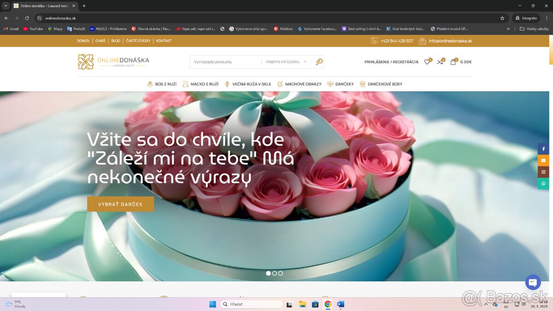Select the first slide indicator dot
Image resolution: width=553 pixels, height=311 pixels.
[269, 273]
